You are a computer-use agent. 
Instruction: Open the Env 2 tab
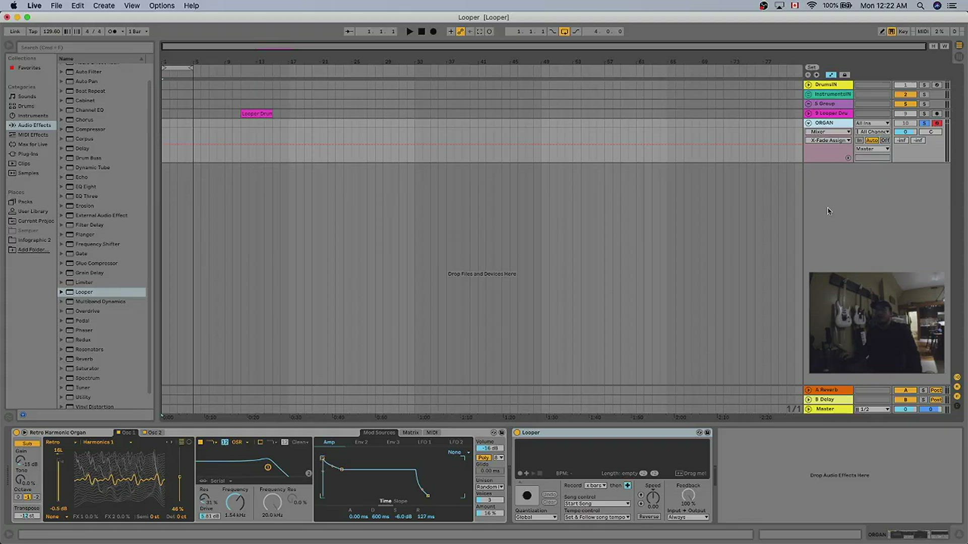tap(361, 442)
